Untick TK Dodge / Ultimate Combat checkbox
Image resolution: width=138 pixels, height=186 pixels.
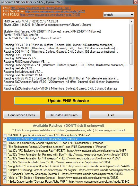click(x=5, y=178)
